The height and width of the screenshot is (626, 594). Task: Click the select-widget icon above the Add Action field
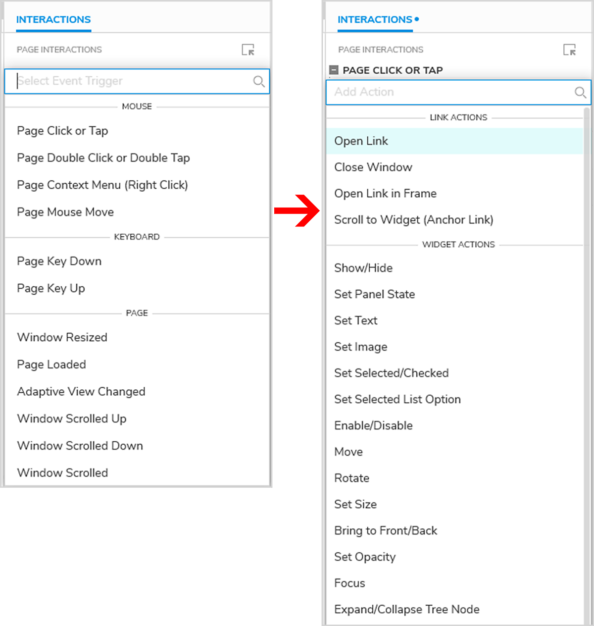(570, 50)
